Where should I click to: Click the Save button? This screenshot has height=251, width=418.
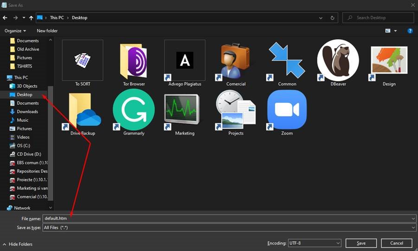(361, 243)
